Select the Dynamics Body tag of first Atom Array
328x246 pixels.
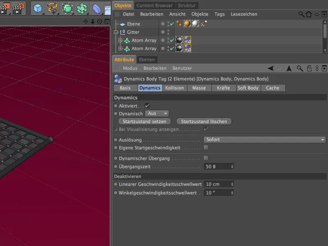click(187, 40)
